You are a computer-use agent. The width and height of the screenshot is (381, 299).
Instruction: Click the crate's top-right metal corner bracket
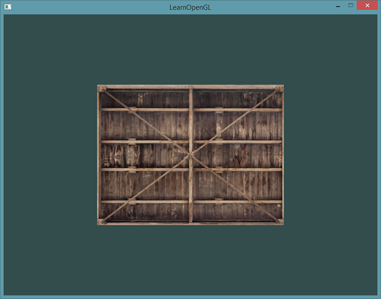click(280, 89)
